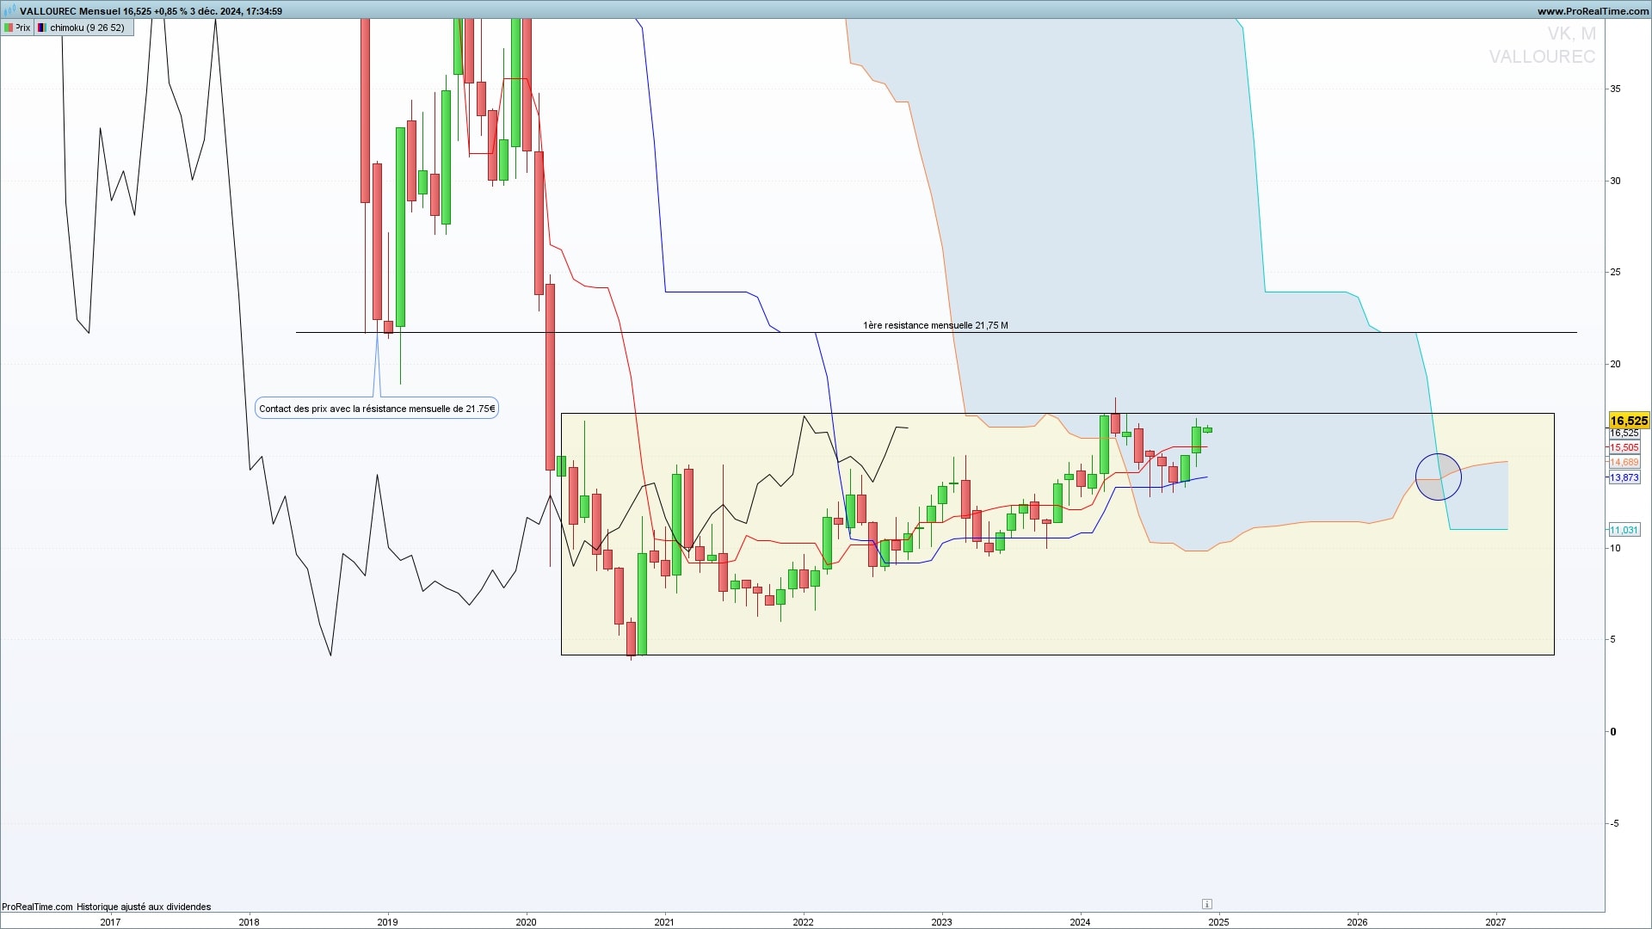Click the candlestick chart icon in title bar
Screen dimensions: 1652x929
pyautogui.click(x=9, y=11)
